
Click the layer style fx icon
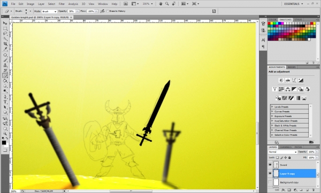(283, 190)
